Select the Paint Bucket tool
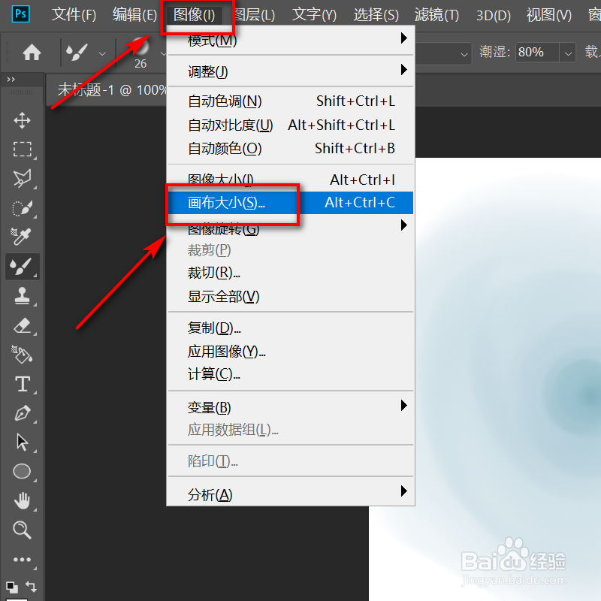 (22, 354)
